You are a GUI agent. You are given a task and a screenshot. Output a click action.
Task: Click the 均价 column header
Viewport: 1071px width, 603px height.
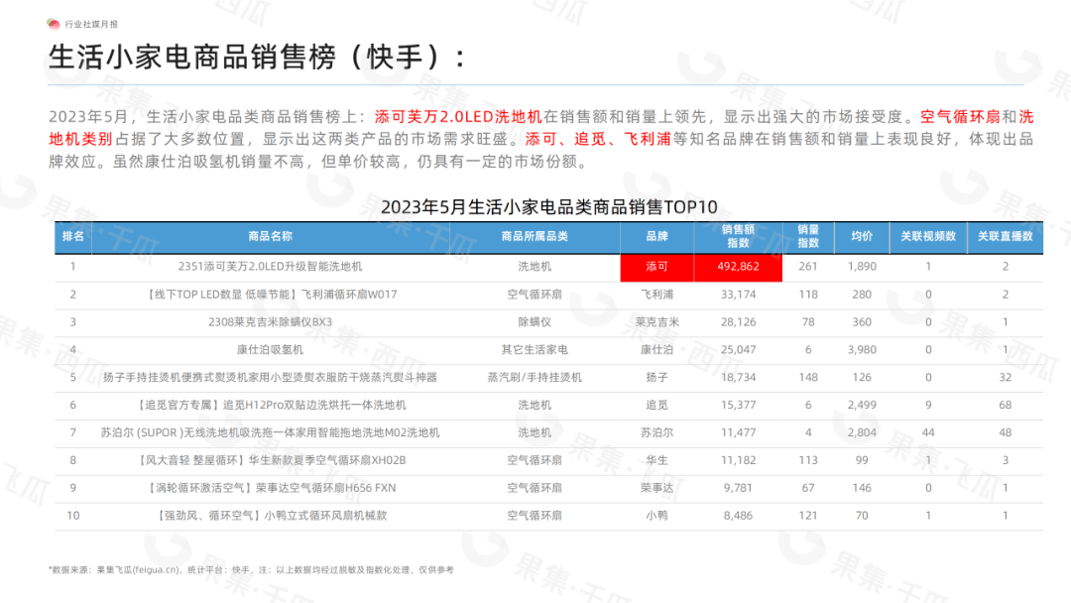click(x=862, y=236)
